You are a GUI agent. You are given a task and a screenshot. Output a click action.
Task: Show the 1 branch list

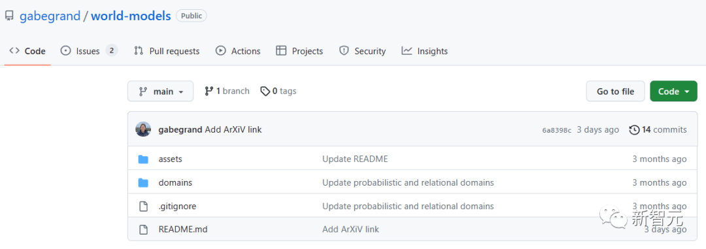(x=227, y=91)
